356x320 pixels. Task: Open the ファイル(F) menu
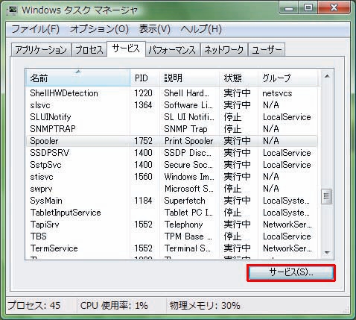click(36, 29)
